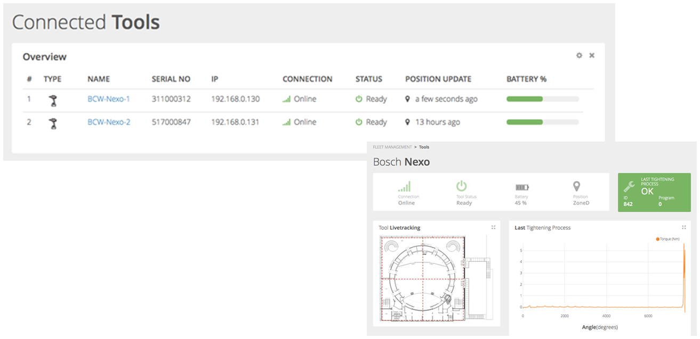The height and width of the screenshot is (339, 700).
Task: Click the orange torque curve chart area
Action: pos(603,277)
